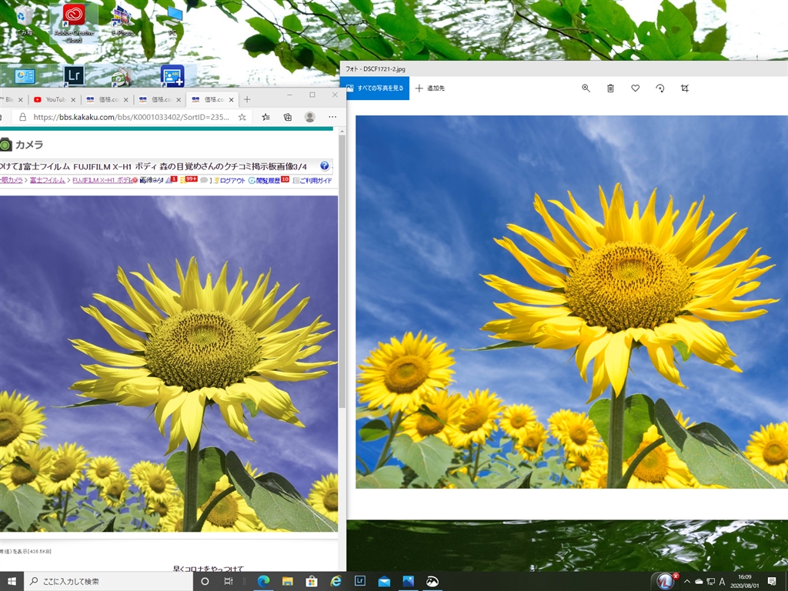
Task: Open Microsoft Store from the taskbar
Action: (311, 582)
